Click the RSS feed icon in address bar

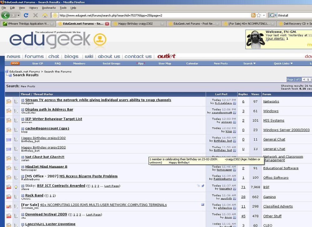[x=253, y=15]
